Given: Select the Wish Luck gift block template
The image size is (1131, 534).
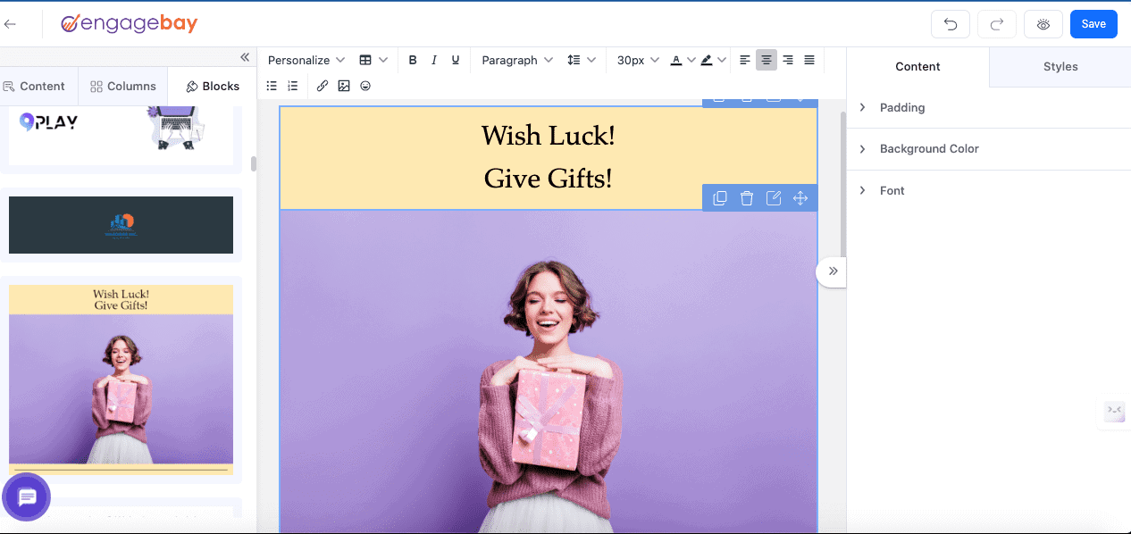Looking at the screenshot, I should [x=121, y=380].
